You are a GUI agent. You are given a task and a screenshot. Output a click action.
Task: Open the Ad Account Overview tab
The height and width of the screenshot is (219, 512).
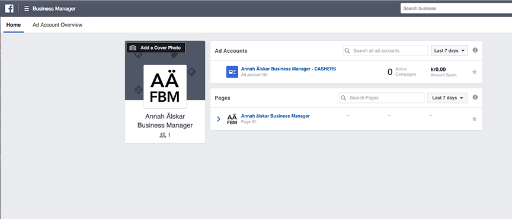[57, 25]
